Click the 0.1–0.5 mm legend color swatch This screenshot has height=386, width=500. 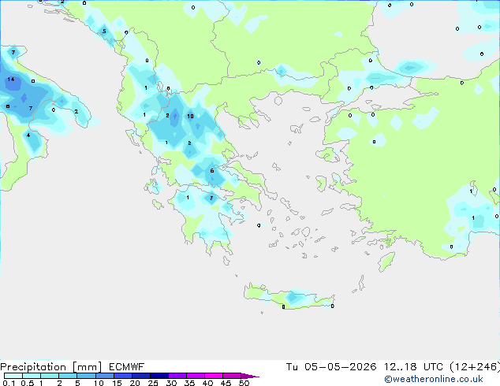point(13,376)
